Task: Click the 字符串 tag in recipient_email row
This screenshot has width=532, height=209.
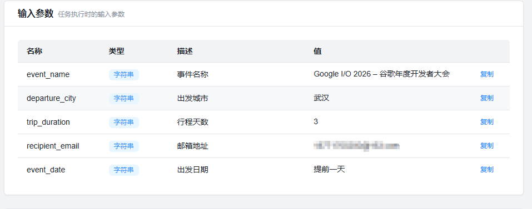Action: [x=124, y=146]
